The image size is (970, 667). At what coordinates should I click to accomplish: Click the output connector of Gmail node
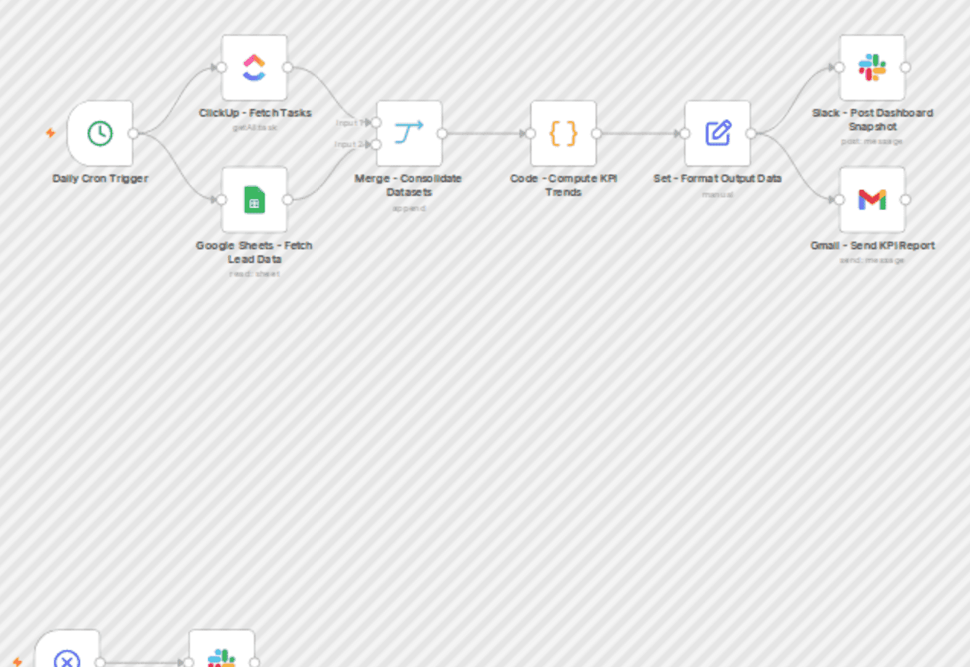click(906, 200)
